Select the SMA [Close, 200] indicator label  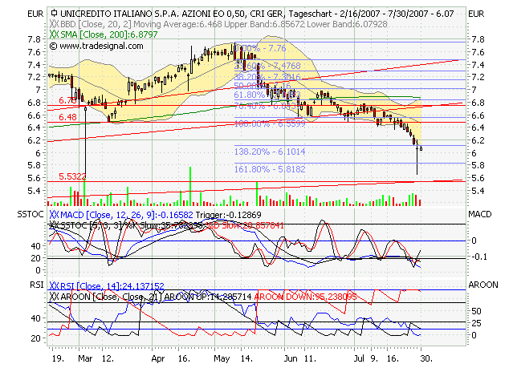[x=93, y=36]
